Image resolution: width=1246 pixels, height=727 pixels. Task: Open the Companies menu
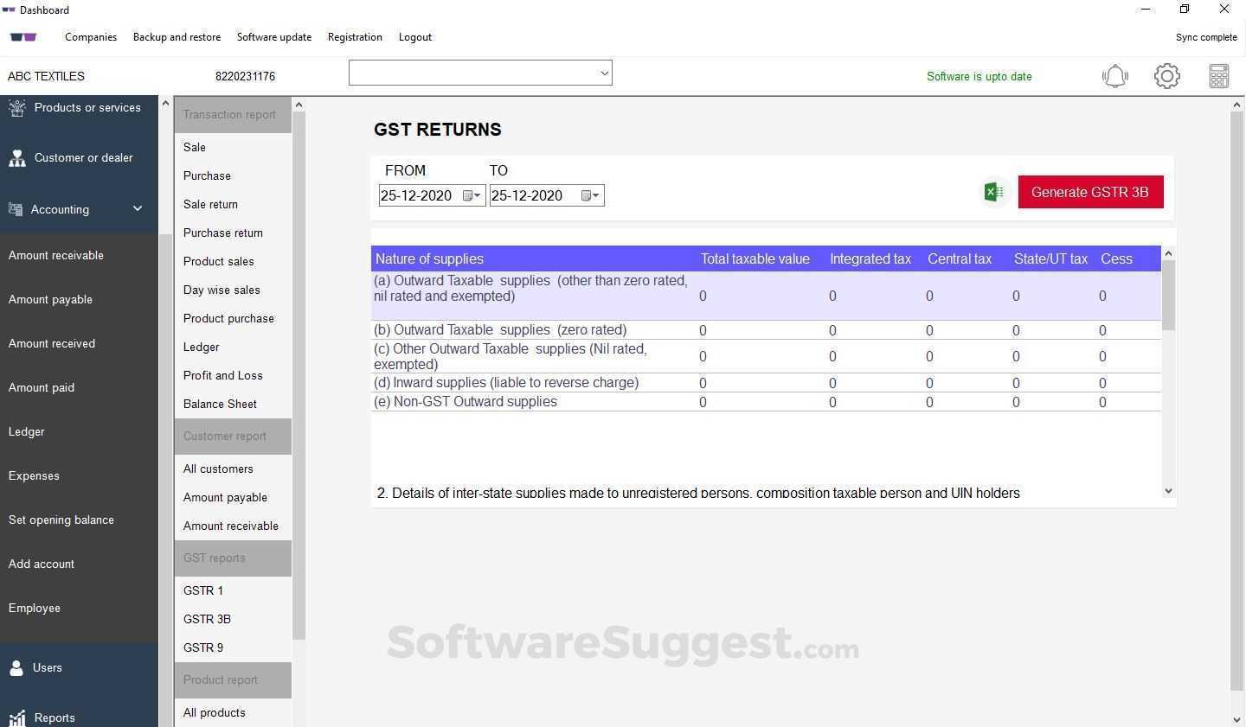(x=91, y=37)
